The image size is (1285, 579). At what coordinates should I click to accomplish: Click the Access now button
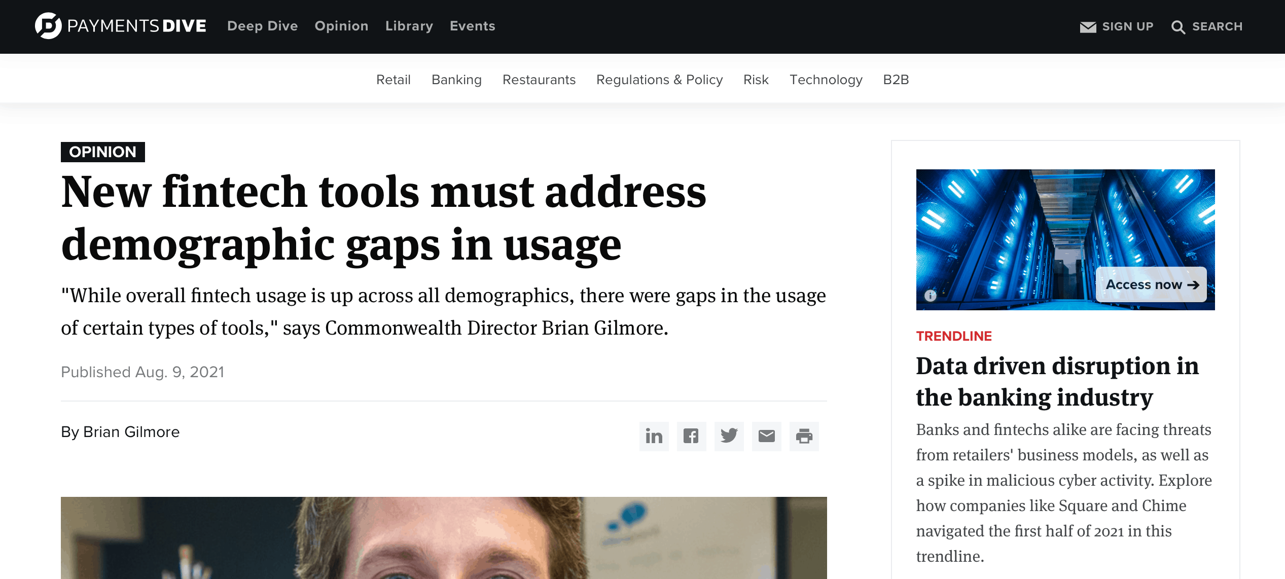tap(1152, 284)
